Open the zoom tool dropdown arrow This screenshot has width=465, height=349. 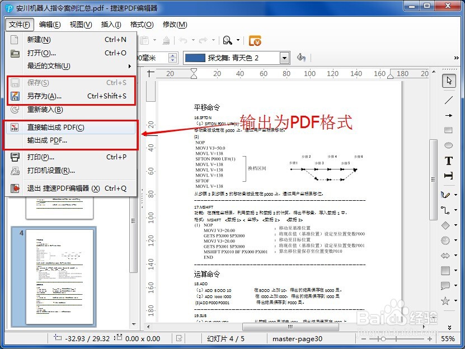pos(238,40)
